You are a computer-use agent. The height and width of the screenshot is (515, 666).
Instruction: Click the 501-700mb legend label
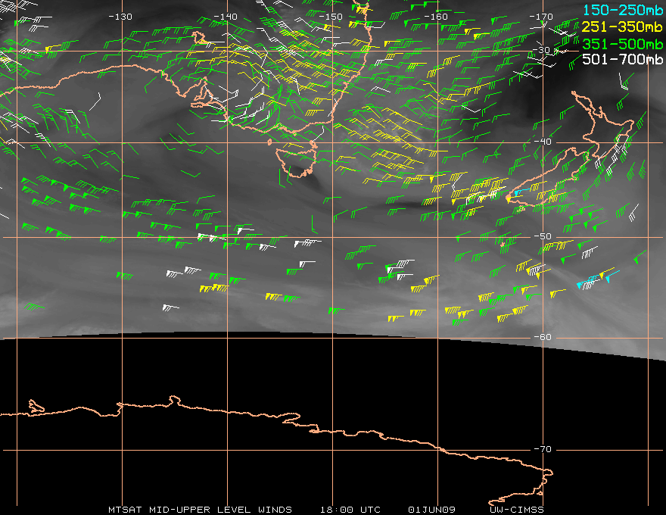(x=622, y=59)
